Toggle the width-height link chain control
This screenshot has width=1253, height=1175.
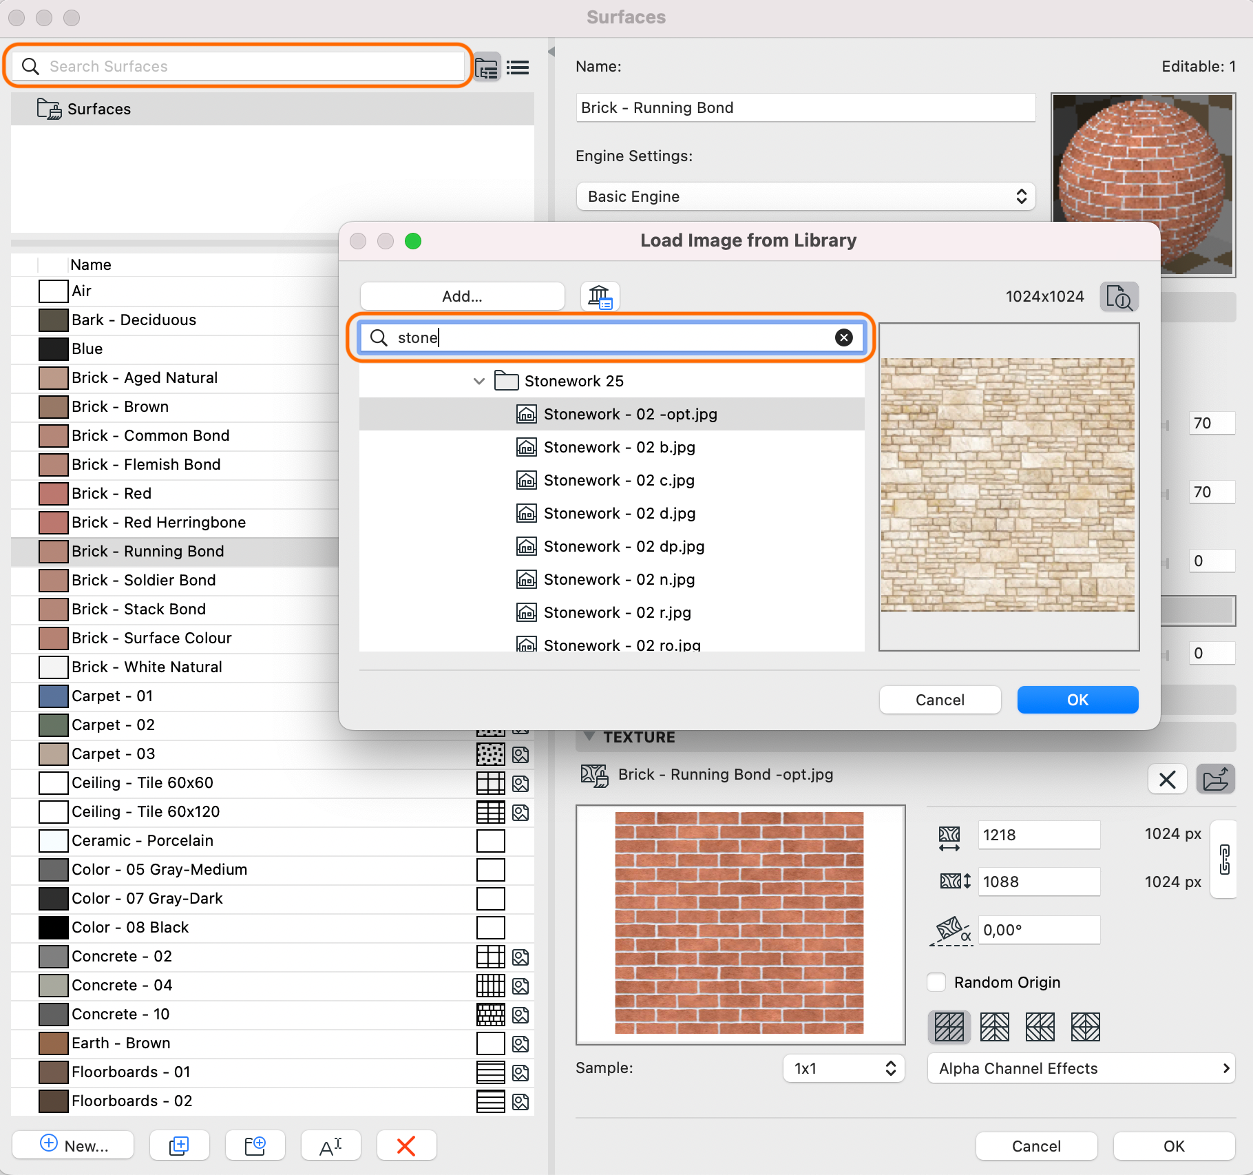point(1224,860)
